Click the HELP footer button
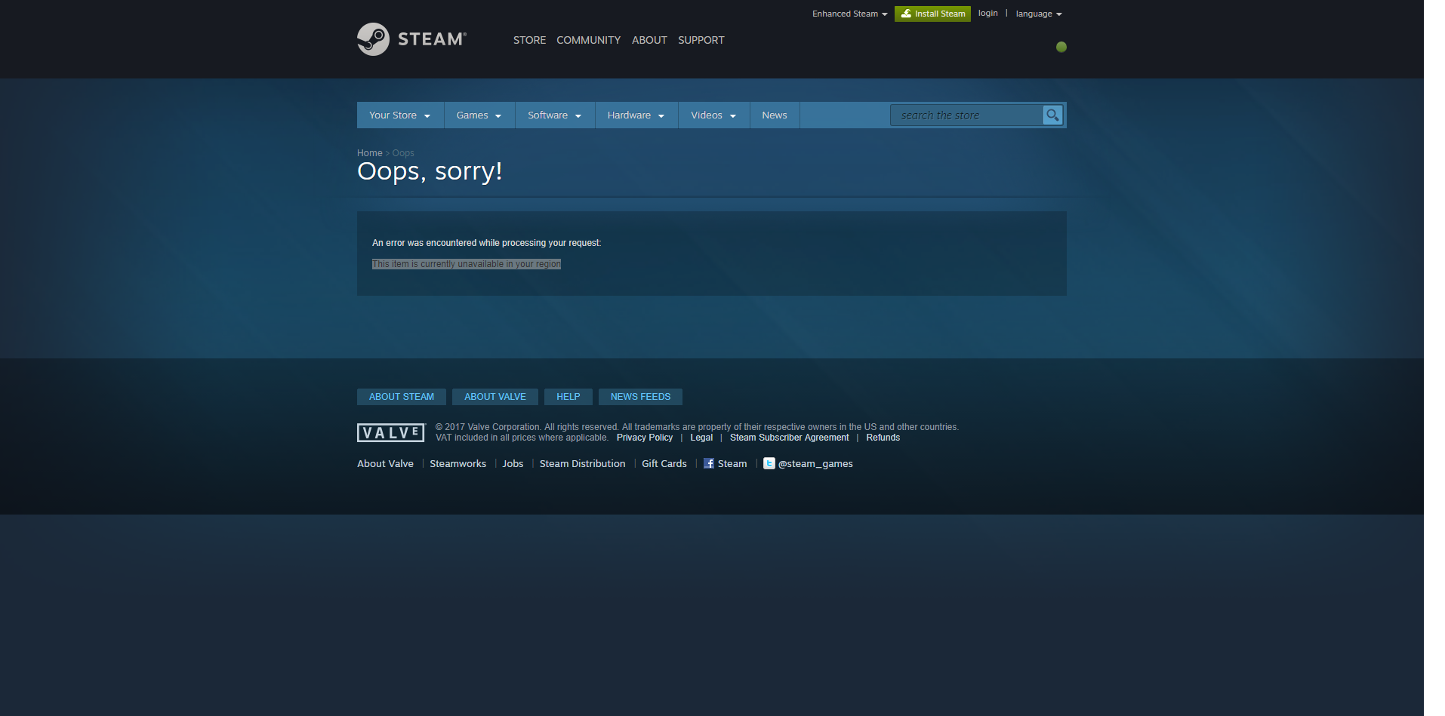The height and width of the screenshot is (716, 1445). coord(568,396)
